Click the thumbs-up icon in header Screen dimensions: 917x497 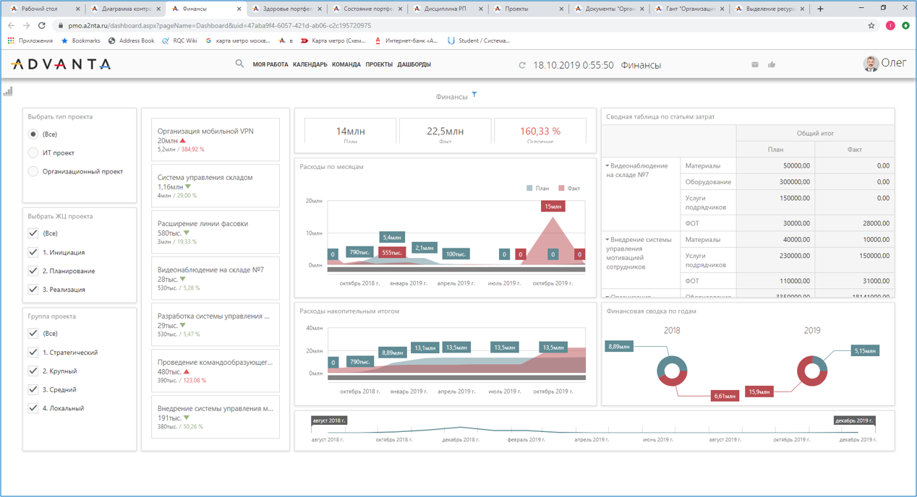772,64
